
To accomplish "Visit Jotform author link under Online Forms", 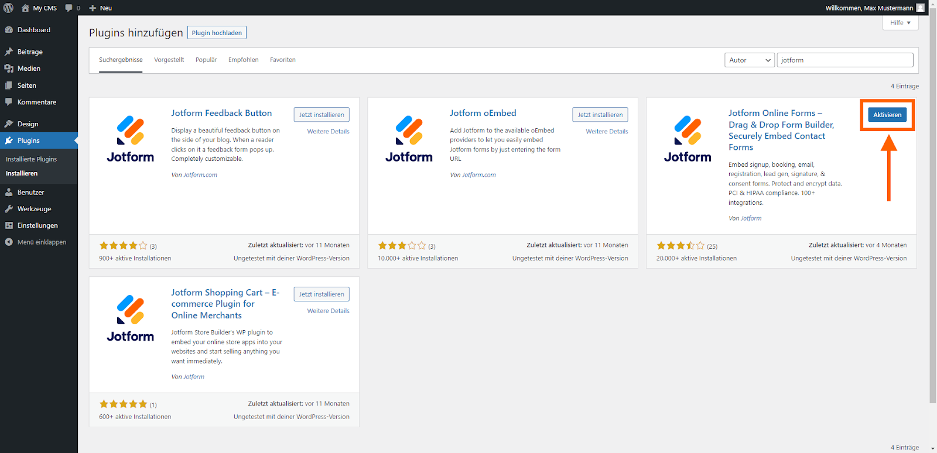I will pyautogui.click(x=751, y=218).
